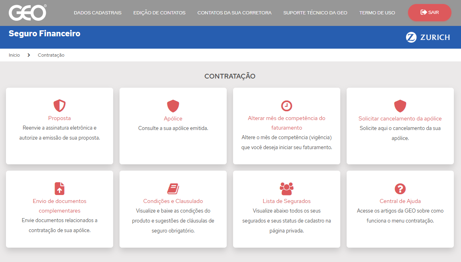Click text 'Consulte a sua apólice emitida.'

(173, 128)
